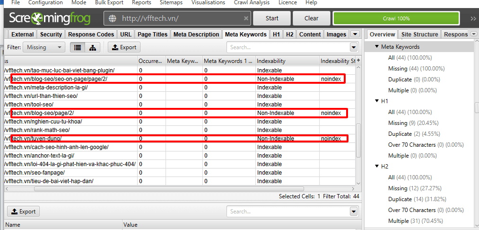
Task: Open the right panel tabs overflow dropdown
Action: (474, 34)
